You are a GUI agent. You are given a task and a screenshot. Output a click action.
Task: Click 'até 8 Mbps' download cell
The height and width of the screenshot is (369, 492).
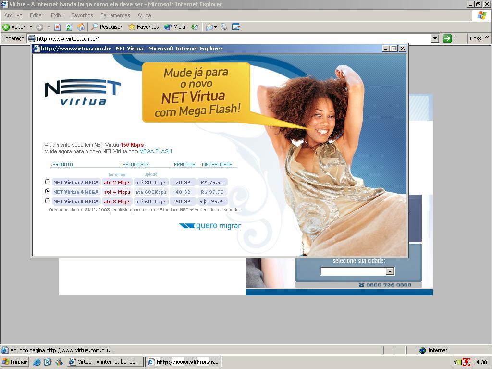tap(117, 202)
